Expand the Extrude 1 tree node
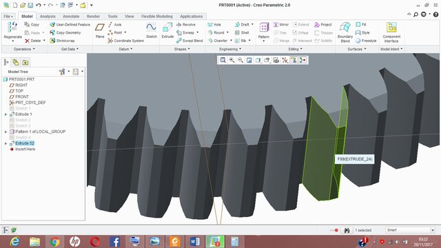441x248 pixels. coord(6,114)
